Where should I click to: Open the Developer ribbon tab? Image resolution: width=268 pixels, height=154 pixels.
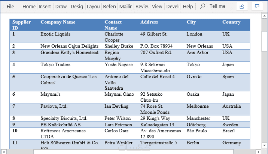click(x=173, y=6)
